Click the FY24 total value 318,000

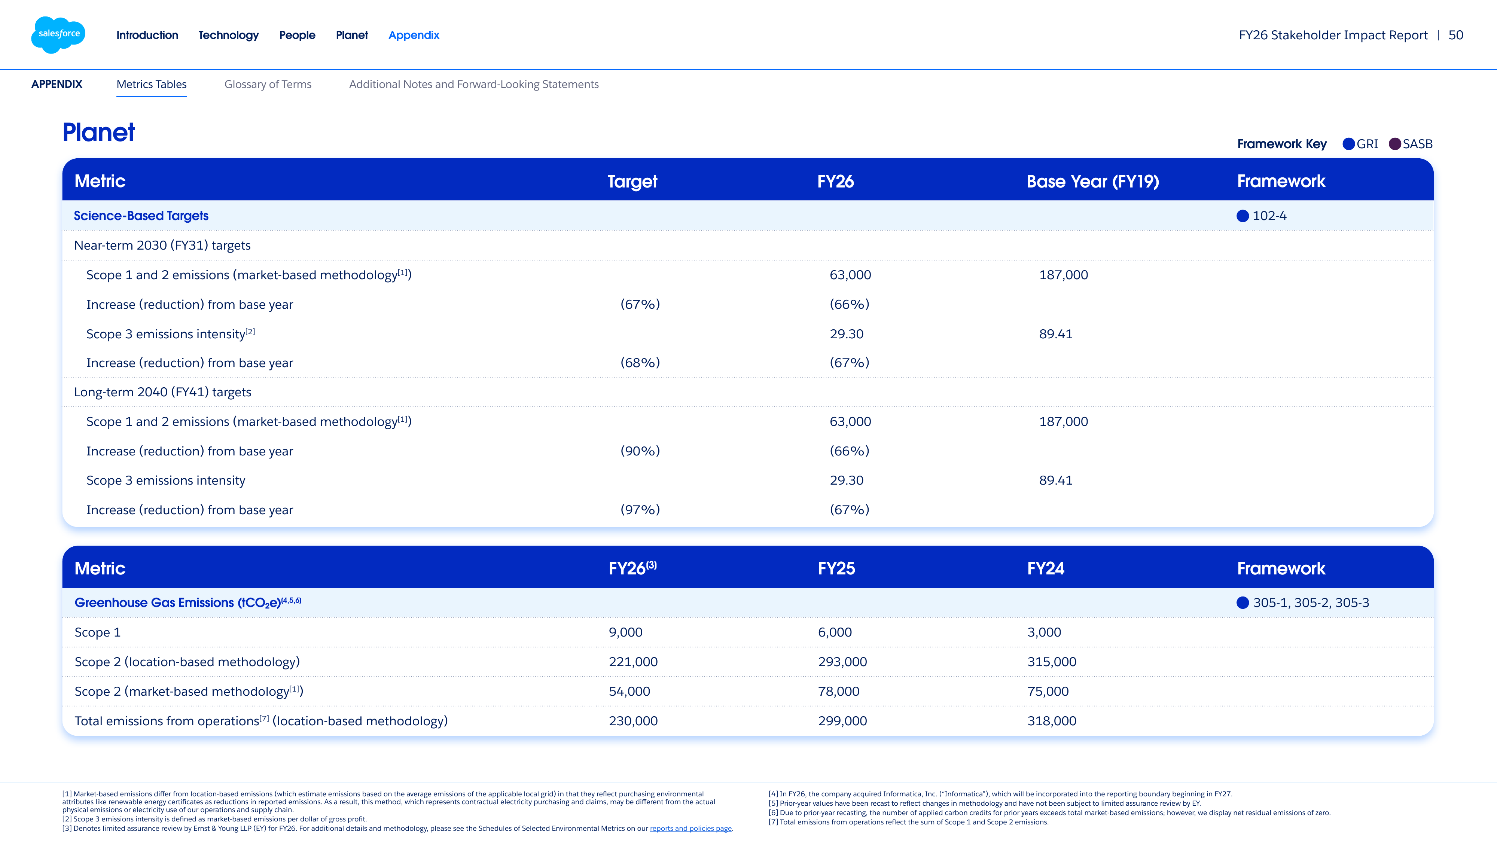click(1051, 721)
